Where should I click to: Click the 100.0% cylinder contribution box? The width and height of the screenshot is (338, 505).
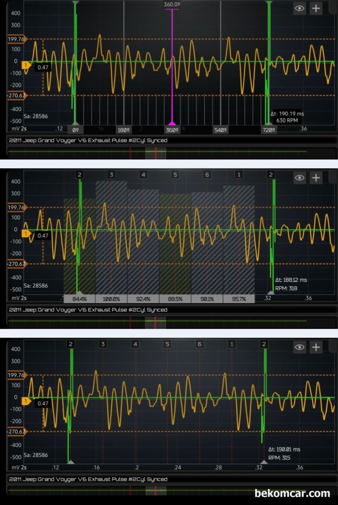[x=111, y=299]
